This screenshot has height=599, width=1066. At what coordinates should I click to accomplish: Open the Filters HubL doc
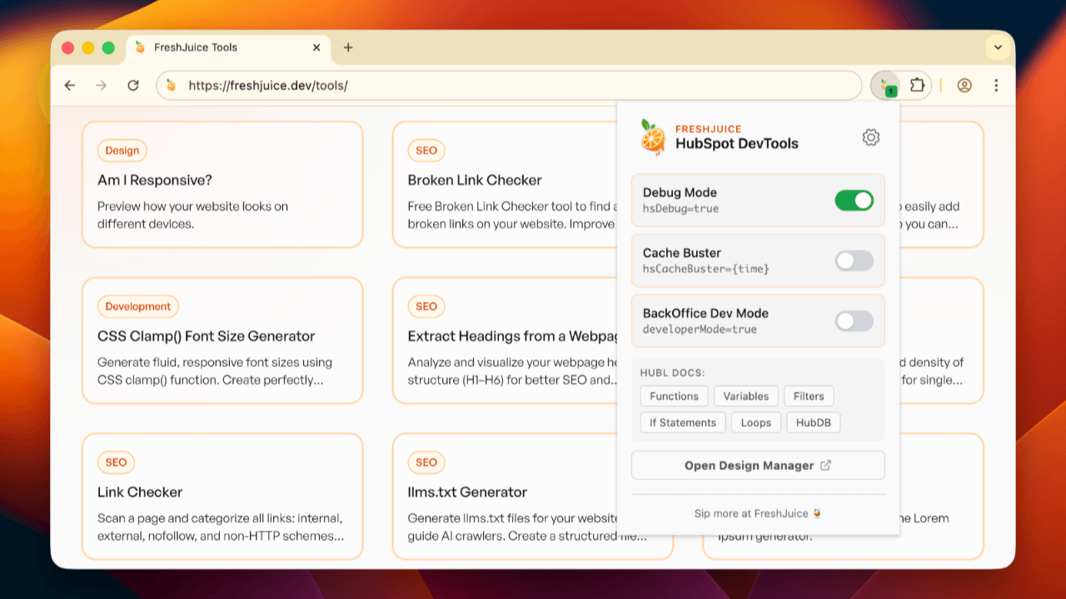809,396
